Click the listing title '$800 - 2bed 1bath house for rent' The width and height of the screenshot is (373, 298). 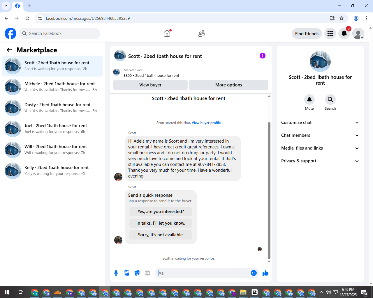(151, 75)
